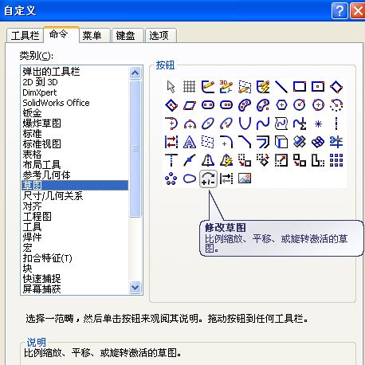Viewport: 365px width, 365px height.
Task: Select the Equation Driven Curve sigma icon
Action: point(300,124)
